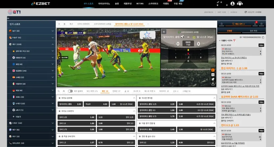
Task: Open bet panel settings gear icon
Action: click(x=262, y=24)
